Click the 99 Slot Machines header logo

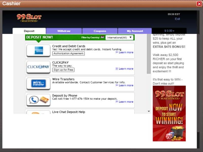click(x=29, y=18)
